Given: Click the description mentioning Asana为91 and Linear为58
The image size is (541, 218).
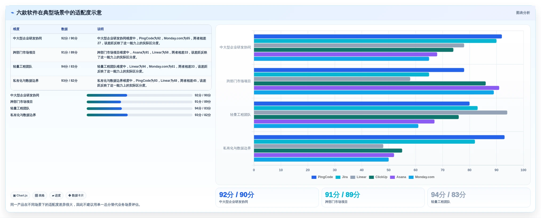Looking at the screenshot, I should click(152, 55).
